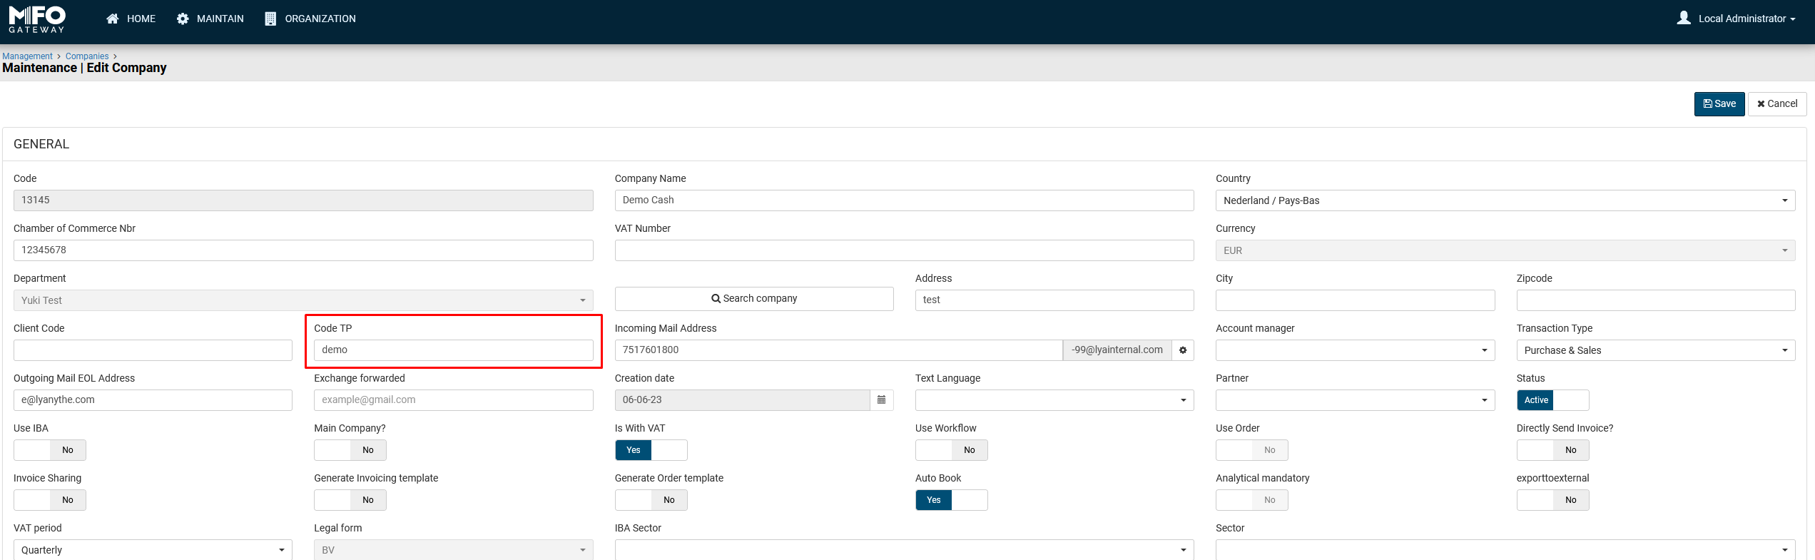Image resolution: width=1815 pixels, height=560 pixels.
Task: Expand the Transaction Type dropdown
Action: 1655,350
